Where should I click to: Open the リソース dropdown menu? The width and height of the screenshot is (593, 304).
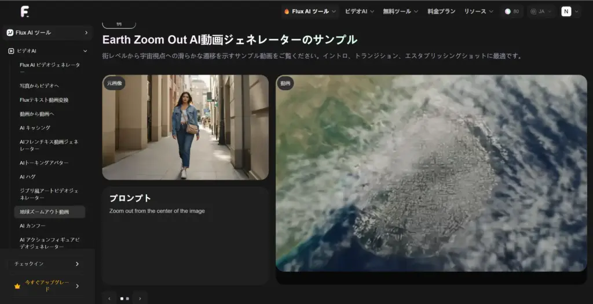click(479, 12)
